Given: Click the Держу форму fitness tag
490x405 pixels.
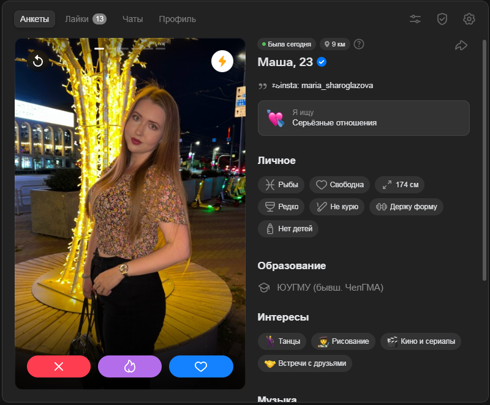Looking at the screenshot, I should [406, 207].
